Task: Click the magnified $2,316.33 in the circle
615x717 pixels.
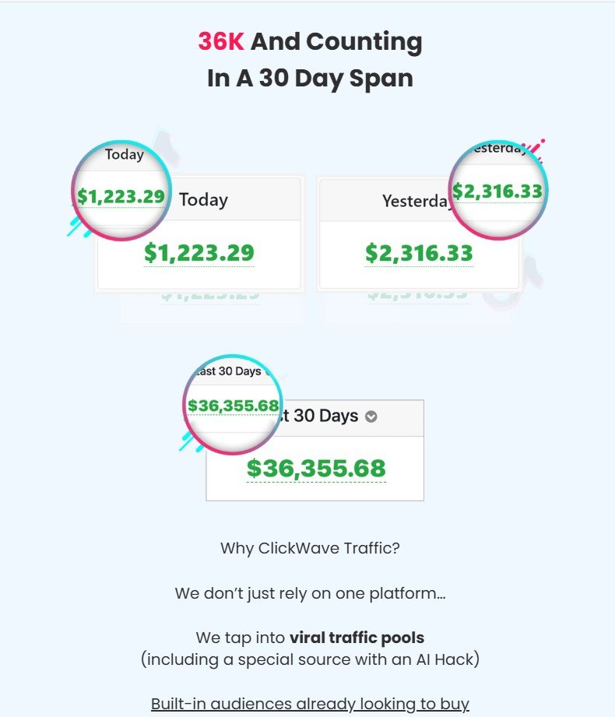Action: [497, 192]
